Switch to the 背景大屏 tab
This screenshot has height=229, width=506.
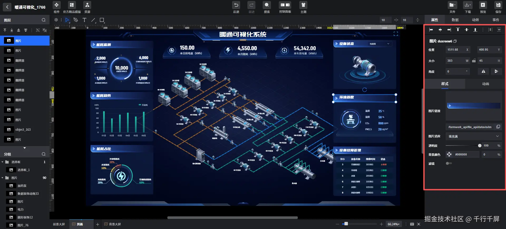113,224
